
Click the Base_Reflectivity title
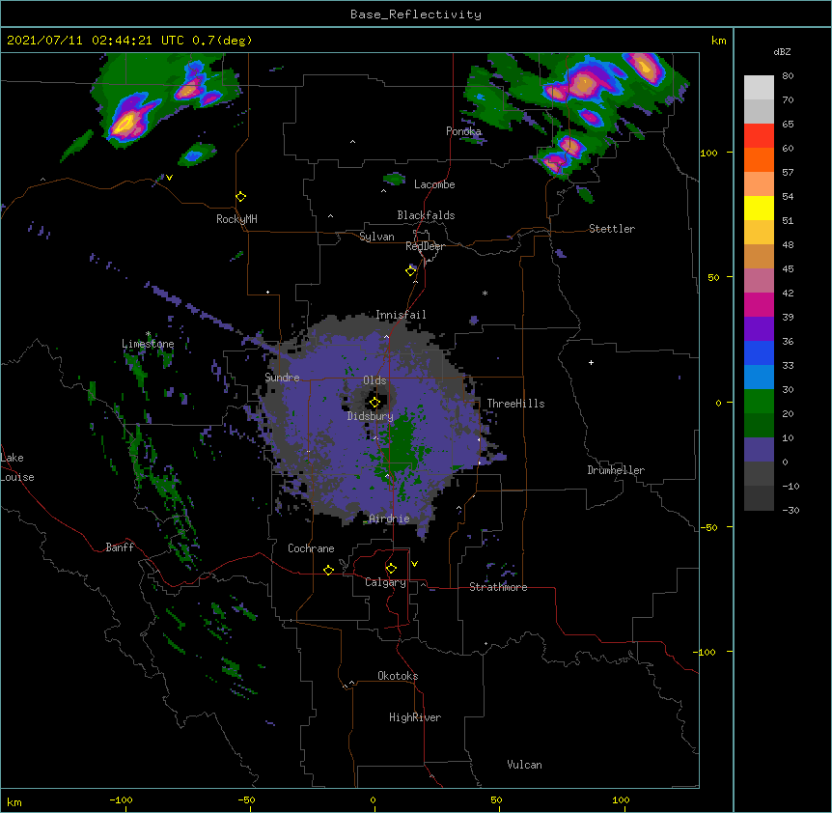(416, 14)
